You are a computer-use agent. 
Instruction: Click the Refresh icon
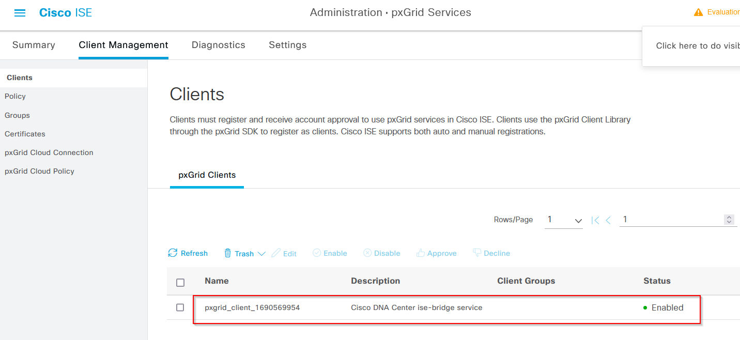click(173, 253)
